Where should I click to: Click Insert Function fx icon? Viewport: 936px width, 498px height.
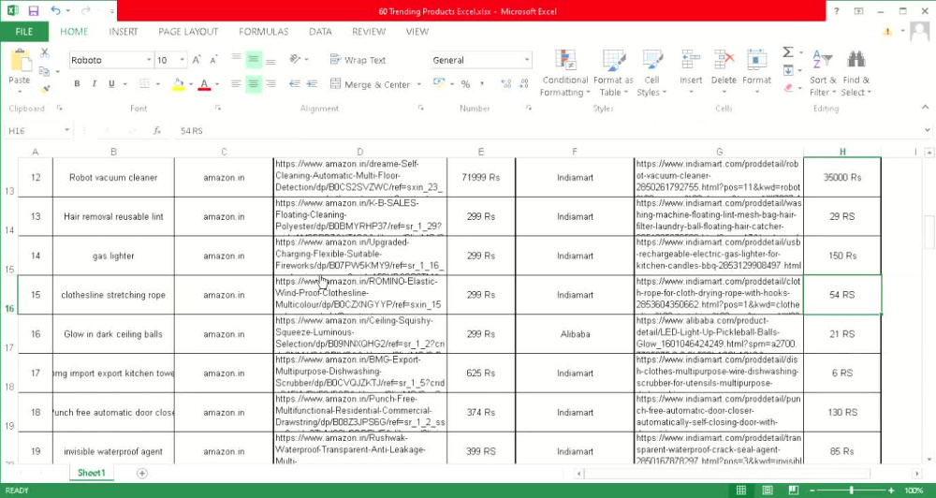tap(157, 130)
